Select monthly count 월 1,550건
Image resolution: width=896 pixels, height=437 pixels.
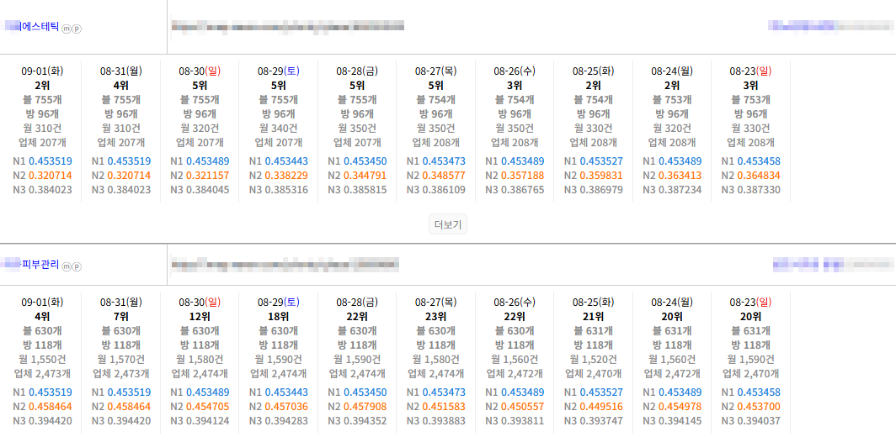coord(42,360)
